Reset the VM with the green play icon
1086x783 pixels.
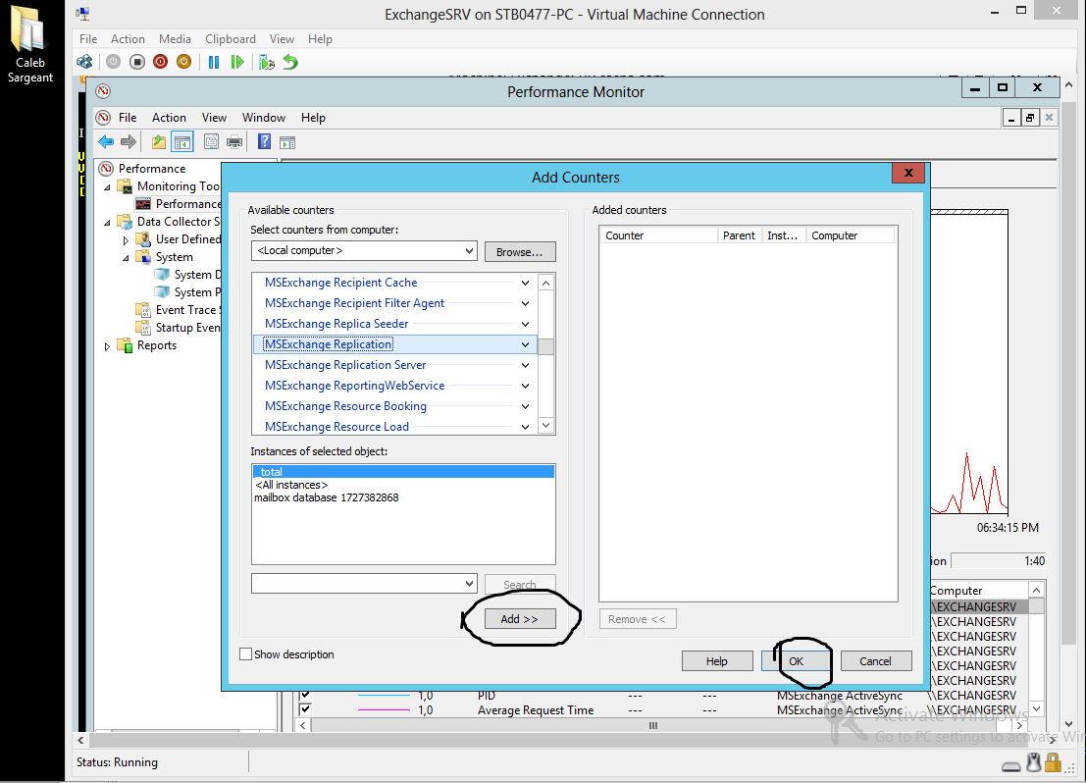[x=237, y=63]
